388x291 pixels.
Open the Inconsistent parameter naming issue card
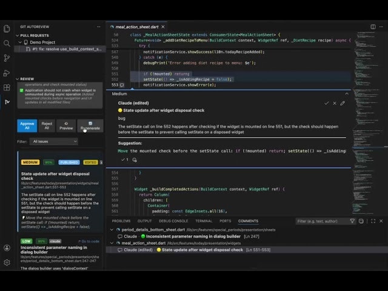[x=60, y=253]
